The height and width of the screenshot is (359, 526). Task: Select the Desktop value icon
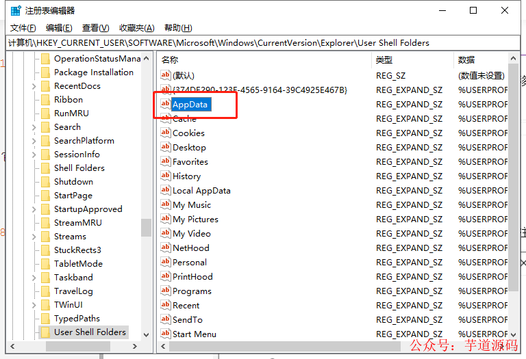pos(165,147)
